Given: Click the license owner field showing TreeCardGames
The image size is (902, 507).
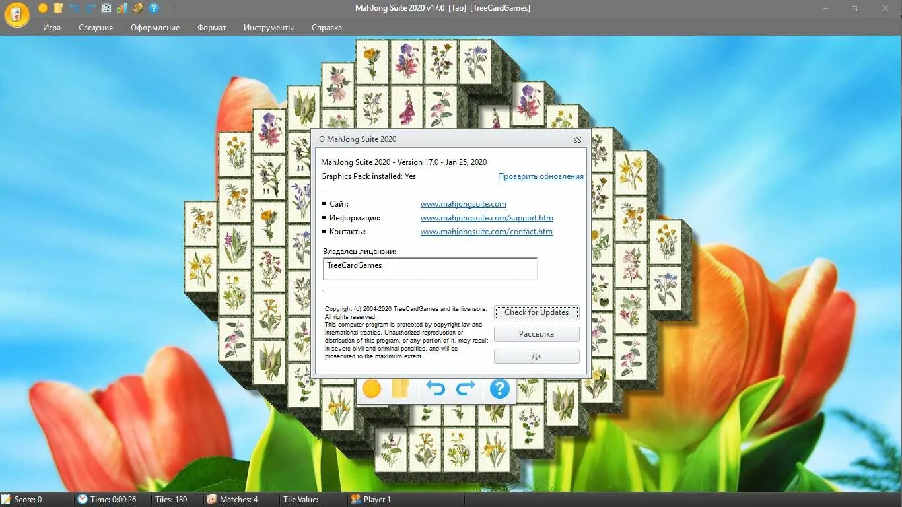Looking at the screenshot, I should coord(430,269).
